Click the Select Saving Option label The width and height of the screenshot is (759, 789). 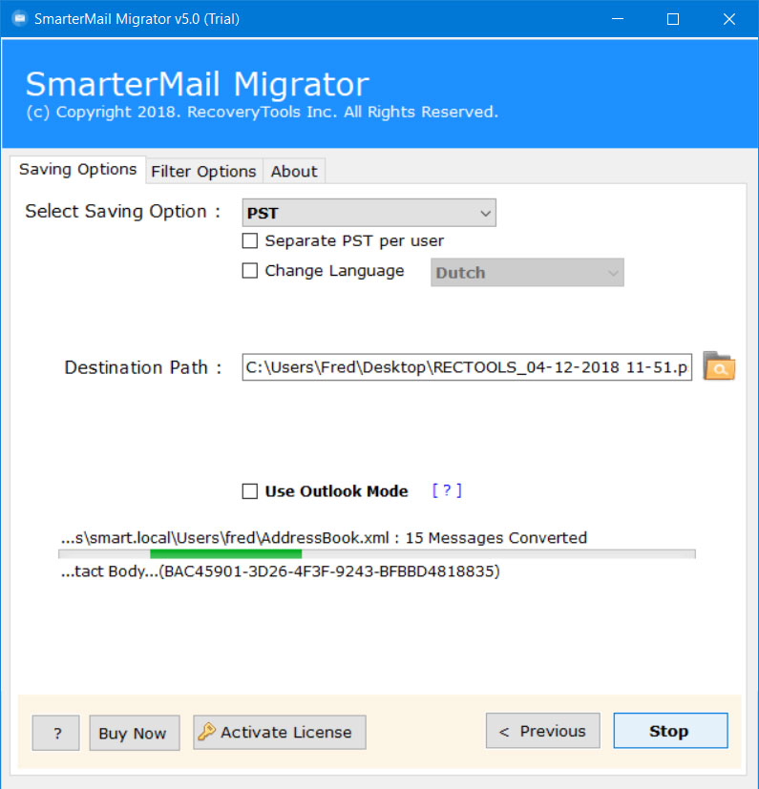(123, 212)
